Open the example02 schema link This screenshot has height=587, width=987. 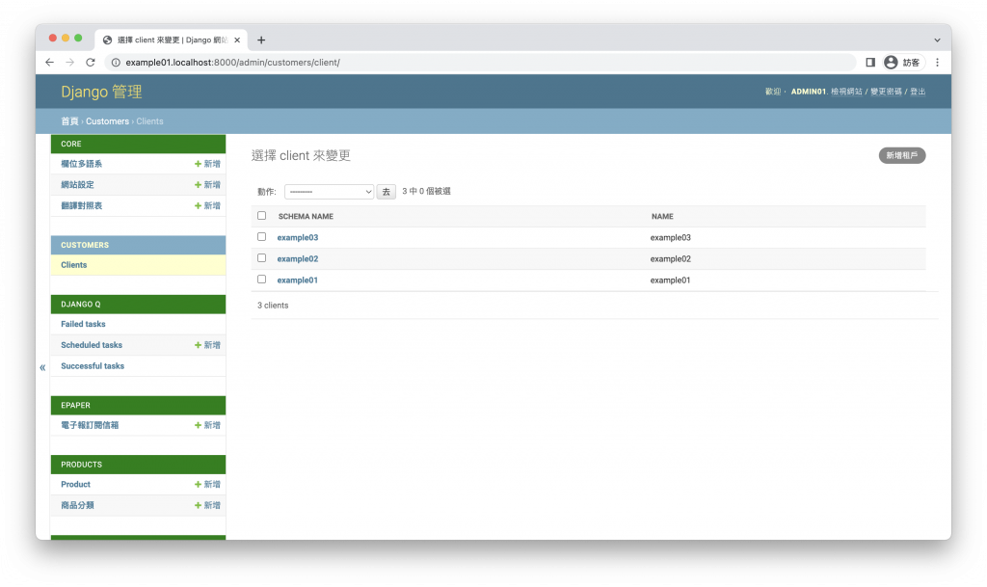[298, 259]
